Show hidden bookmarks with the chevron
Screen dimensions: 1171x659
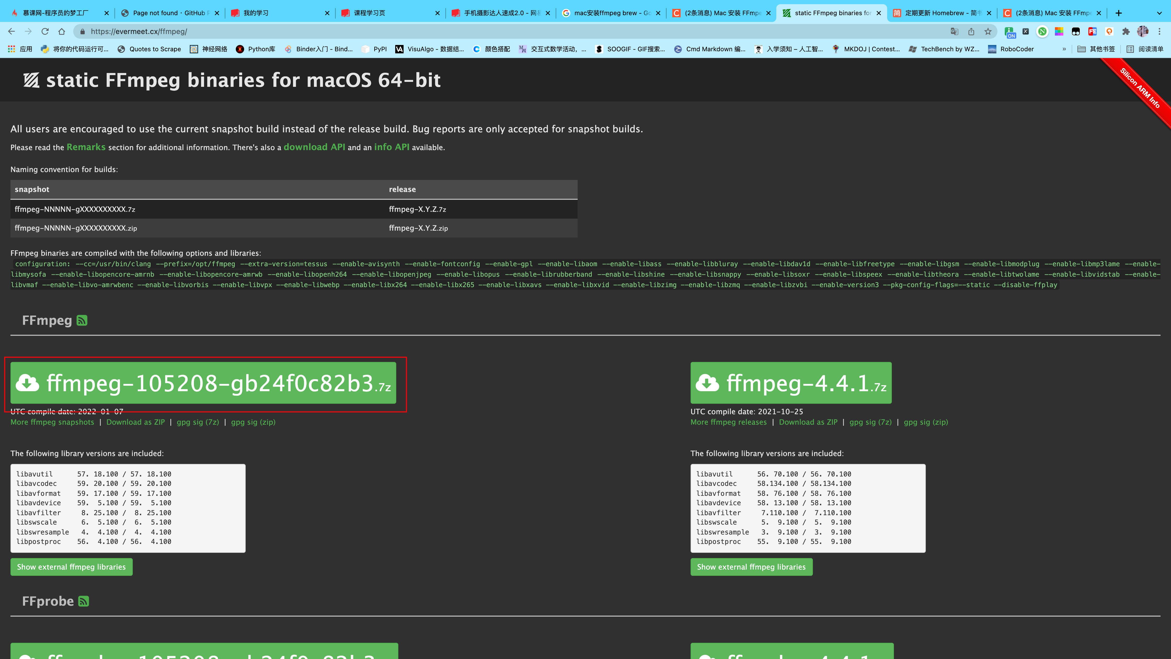point(1064,49)
